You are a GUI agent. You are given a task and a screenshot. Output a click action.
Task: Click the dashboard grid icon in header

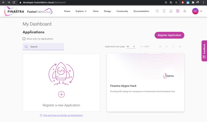tap(178, 11)
